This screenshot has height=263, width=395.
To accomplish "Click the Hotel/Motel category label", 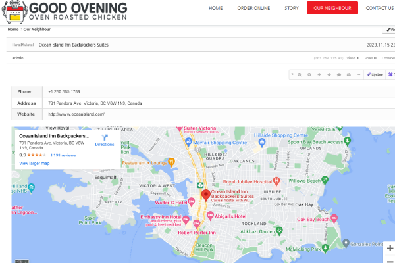I will pyautogui.click(x=23, y=45).
